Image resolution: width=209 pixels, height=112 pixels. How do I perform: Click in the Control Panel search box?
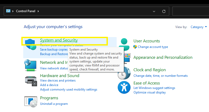[191, 11]
